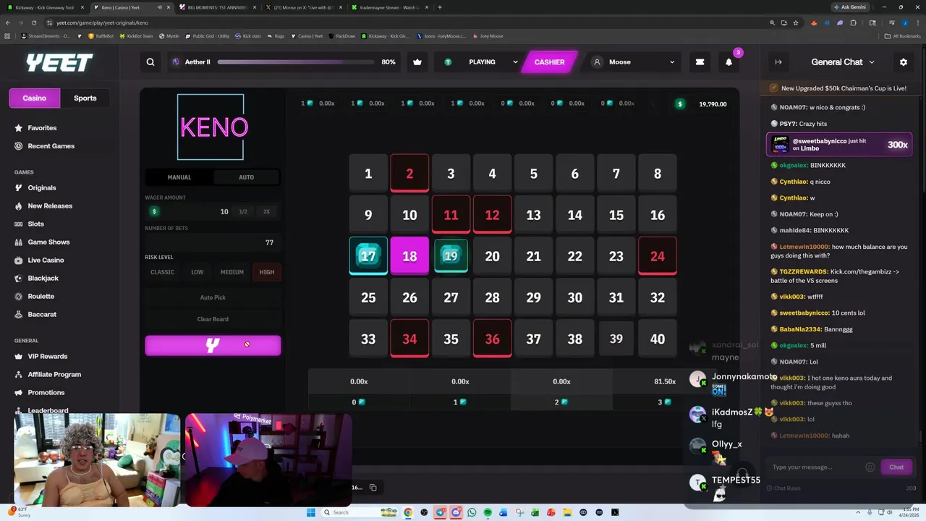Switch to Casino section tab
Screen dimensions: 926x521
pyautogui.click(x=35, y=98)
